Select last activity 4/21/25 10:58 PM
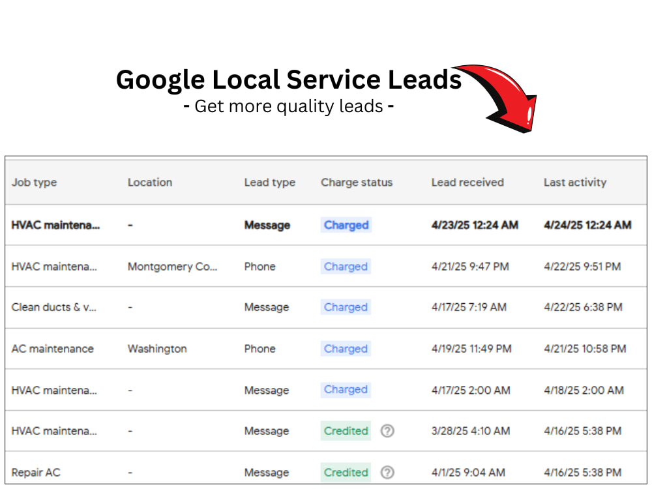652x489 pixels. click(585, 349)
